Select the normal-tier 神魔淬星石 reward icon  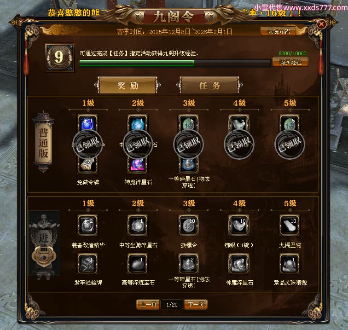(x=138, y=164)
